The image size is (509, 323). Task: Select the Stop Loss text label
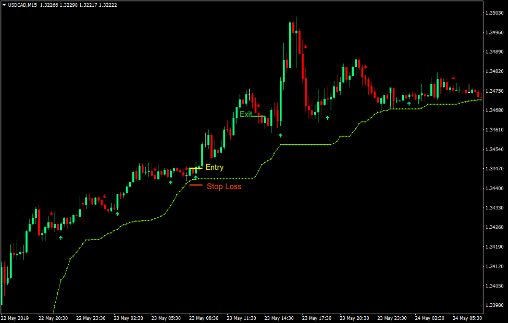click(224, 186)
